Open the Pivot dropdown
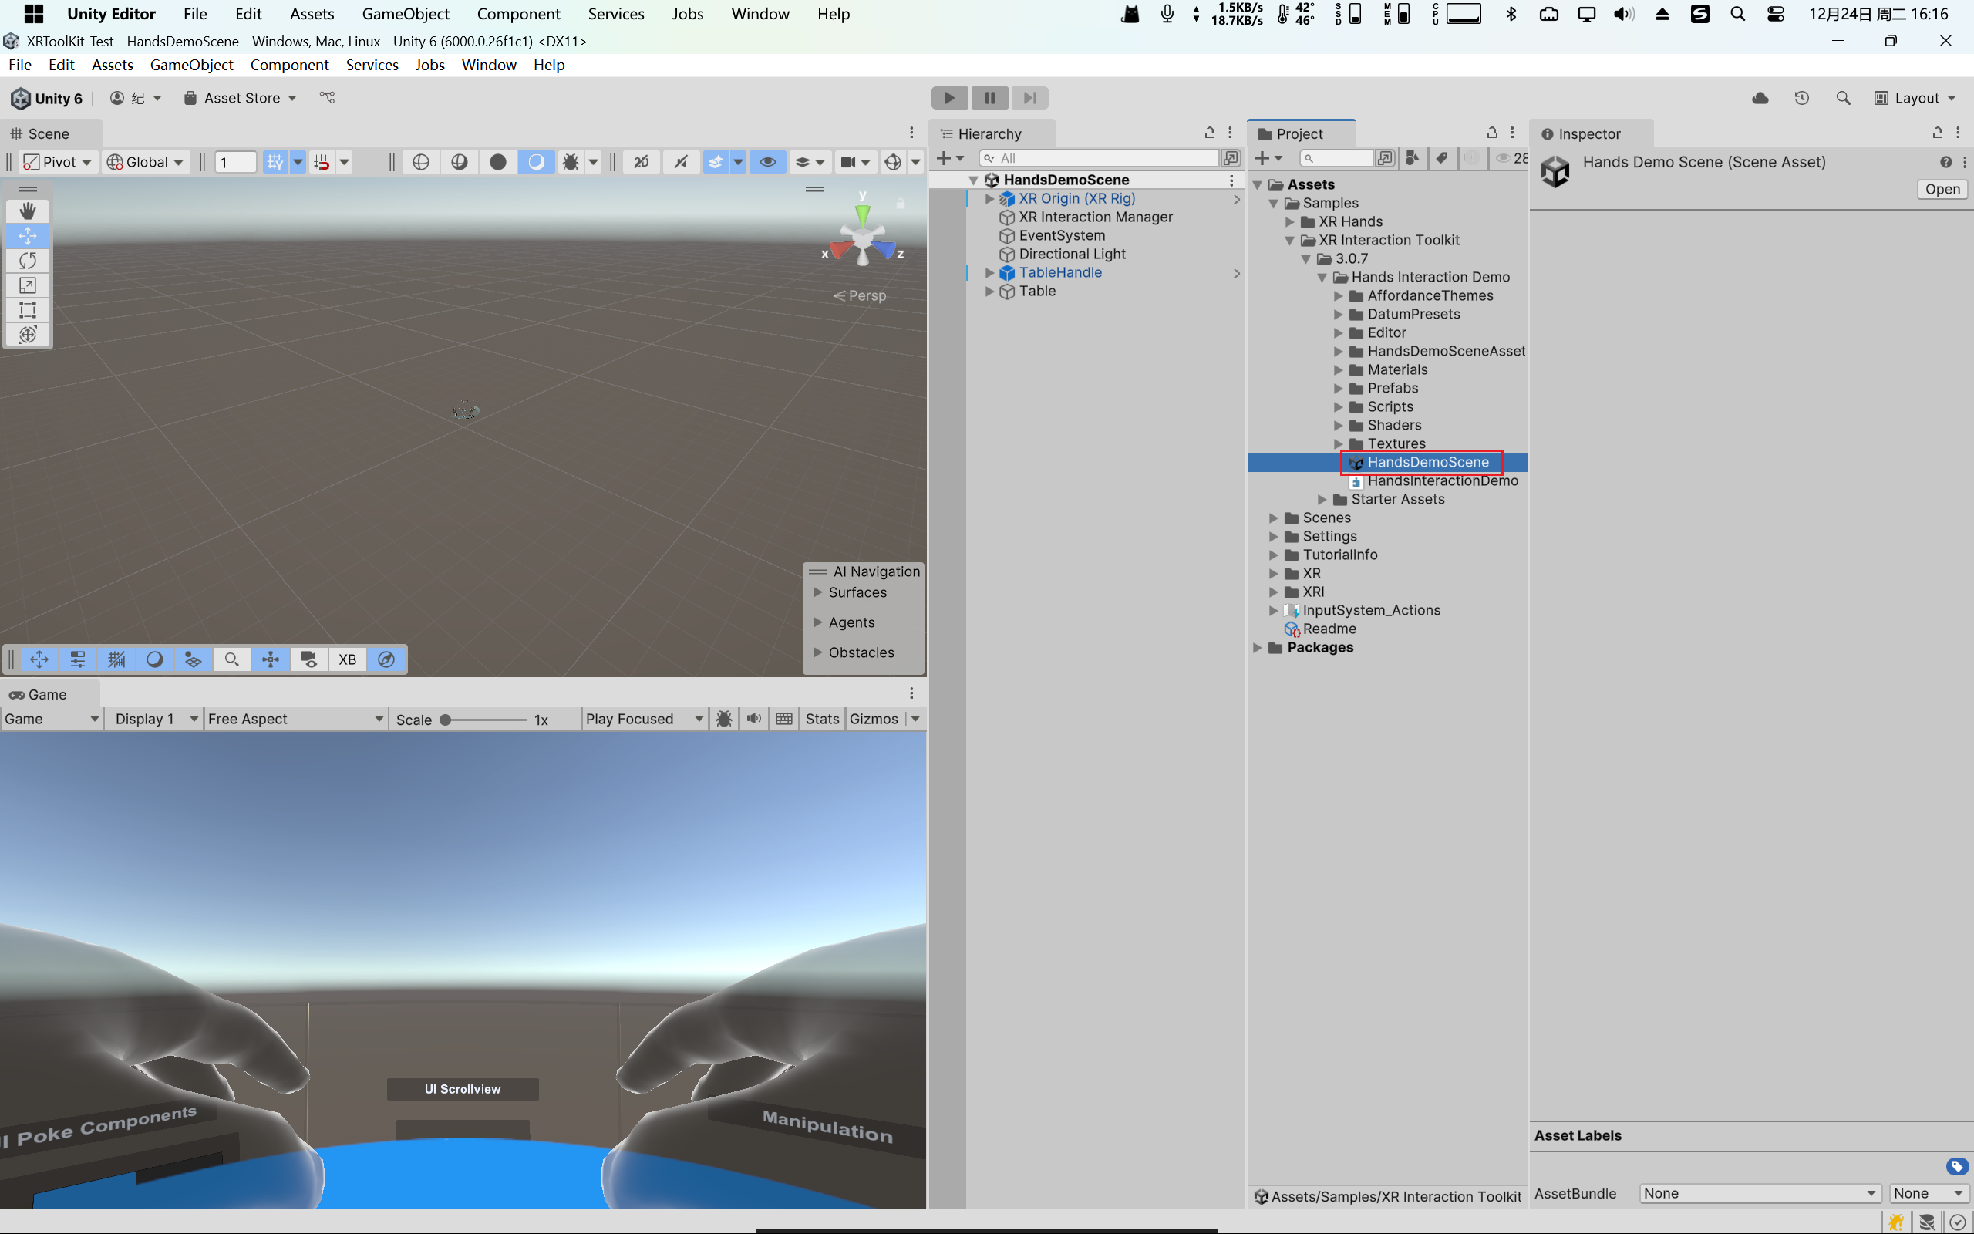This screenshot has width=1974, height=1234. click(x=57, y=162)
